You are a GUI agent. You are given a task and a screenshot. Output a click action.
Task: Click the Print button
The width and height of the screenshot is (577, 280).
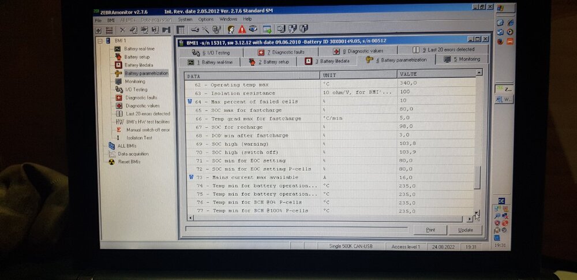point(430,230)
